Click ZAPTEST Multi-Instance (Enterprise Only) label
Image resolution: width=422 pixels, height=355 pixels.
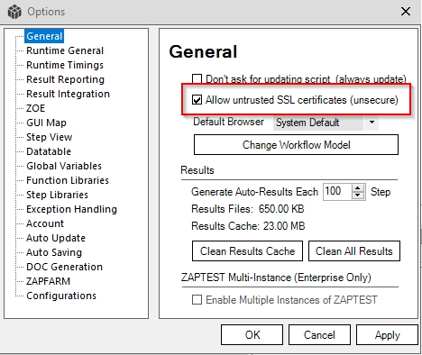click(x=276, y=278)
